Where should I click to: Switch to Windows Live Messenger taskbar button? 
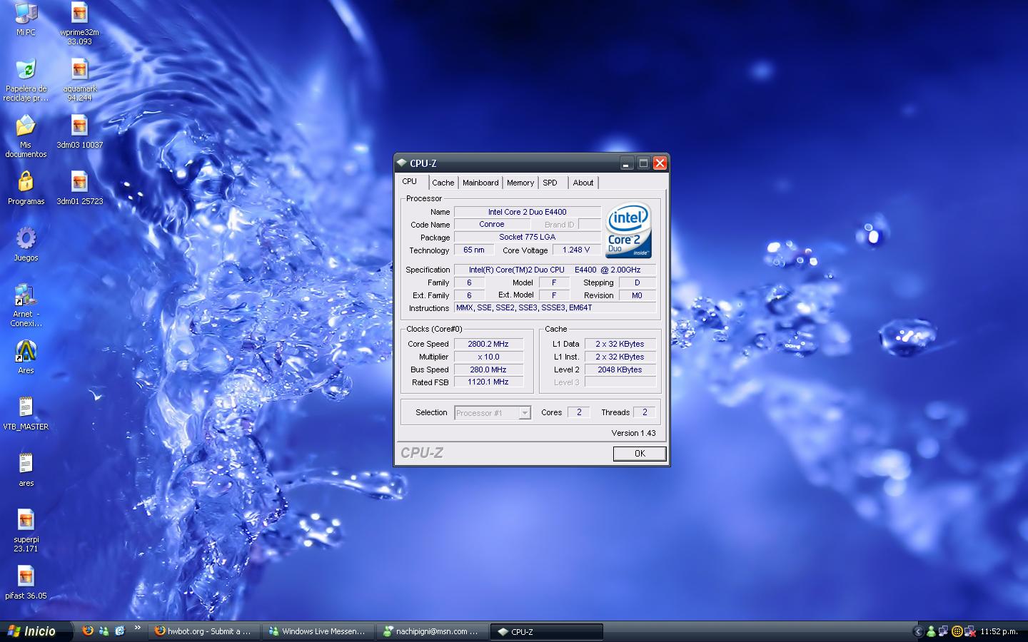(x=318, y=631)
